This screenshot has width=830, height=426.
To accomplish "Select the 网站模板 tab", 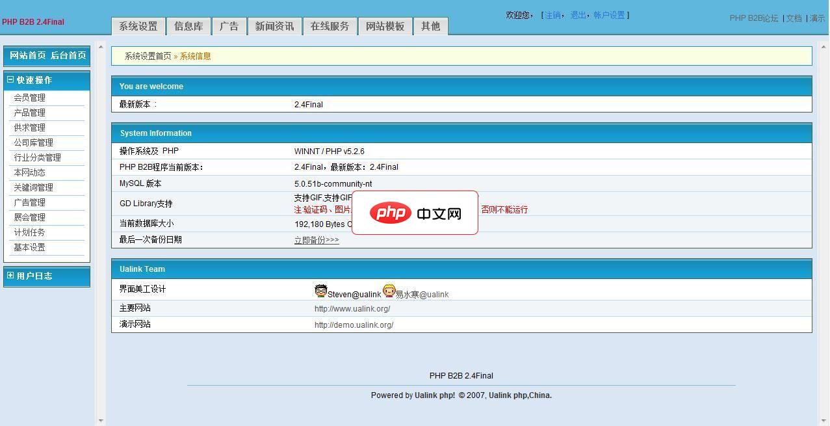I will click(x=385, y=26).
